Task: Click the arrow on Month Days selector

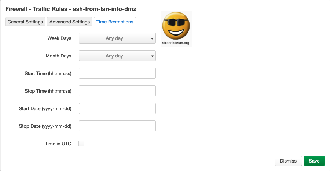Action: 152,56
